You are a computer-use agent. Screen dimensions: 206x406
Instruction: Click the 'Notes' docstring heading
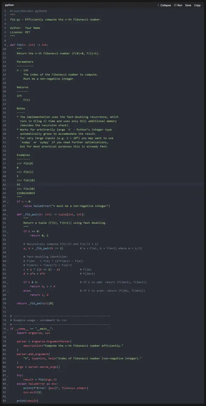(x=21, y=108)
